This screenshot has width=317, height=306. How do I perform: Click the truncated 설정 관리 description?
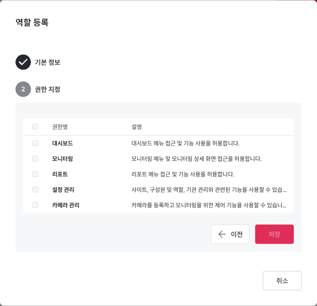point(209,189)
